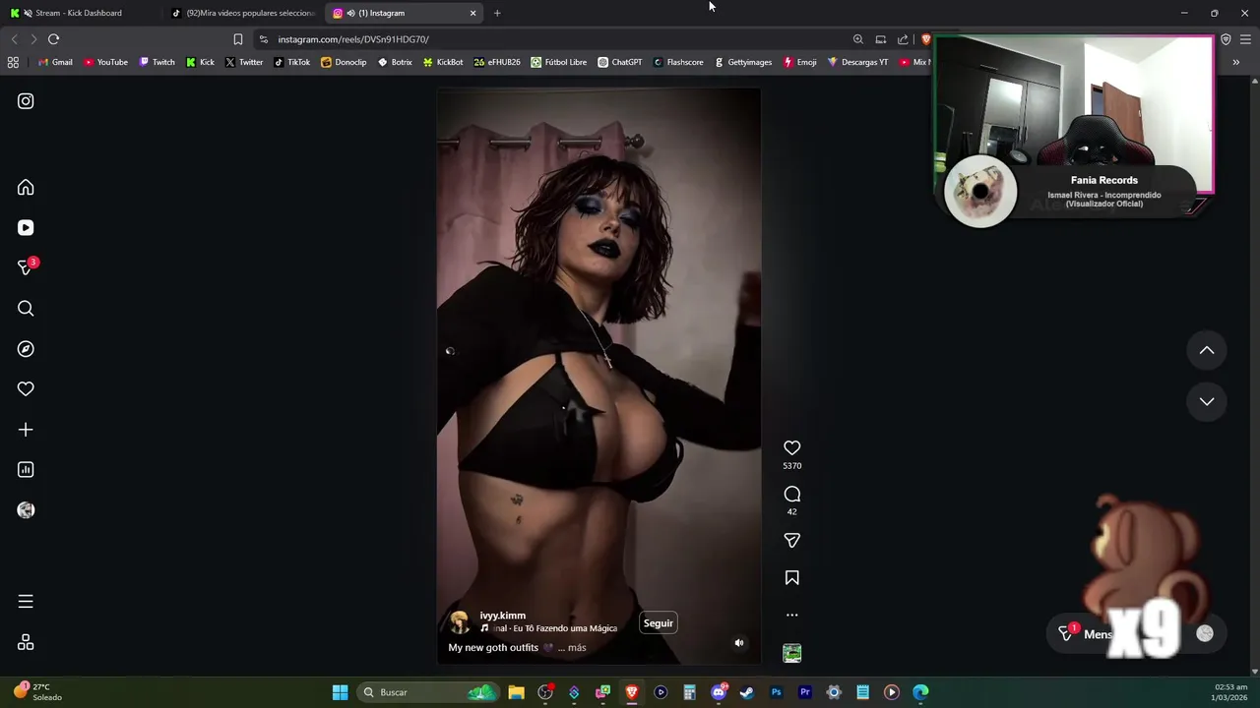Open the Eu Tô Fazendo uma Mágica audio
The width and height of the screenshot is (1260, 708).
548,628
